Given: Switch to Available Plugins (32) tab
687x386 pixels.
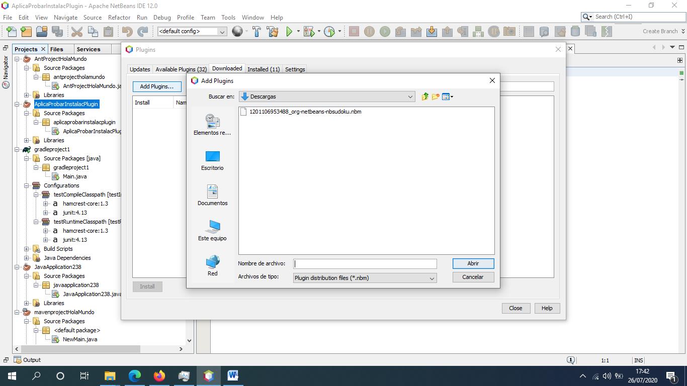Looking at the screenshot, I should pos(181,69).
